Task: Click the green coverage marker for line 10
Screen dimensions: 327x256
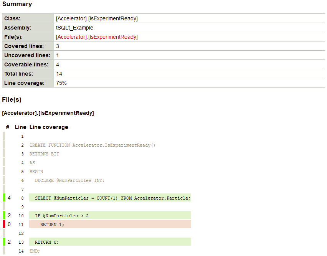Action: [4, 215]
